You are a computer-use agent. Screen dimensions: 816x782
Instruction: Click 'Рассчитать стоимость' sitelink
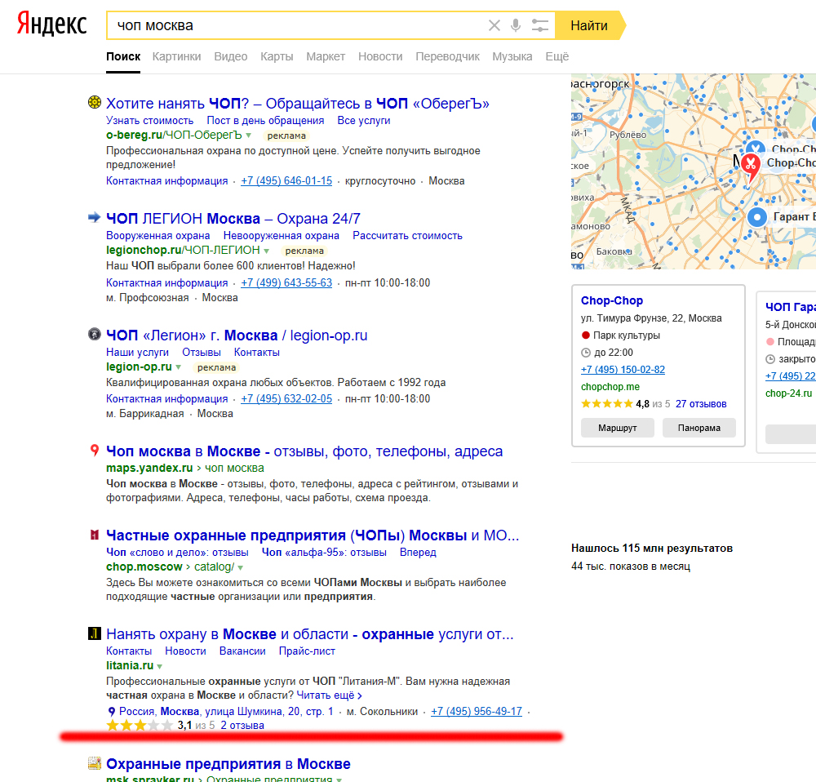[x=407, y=235]
